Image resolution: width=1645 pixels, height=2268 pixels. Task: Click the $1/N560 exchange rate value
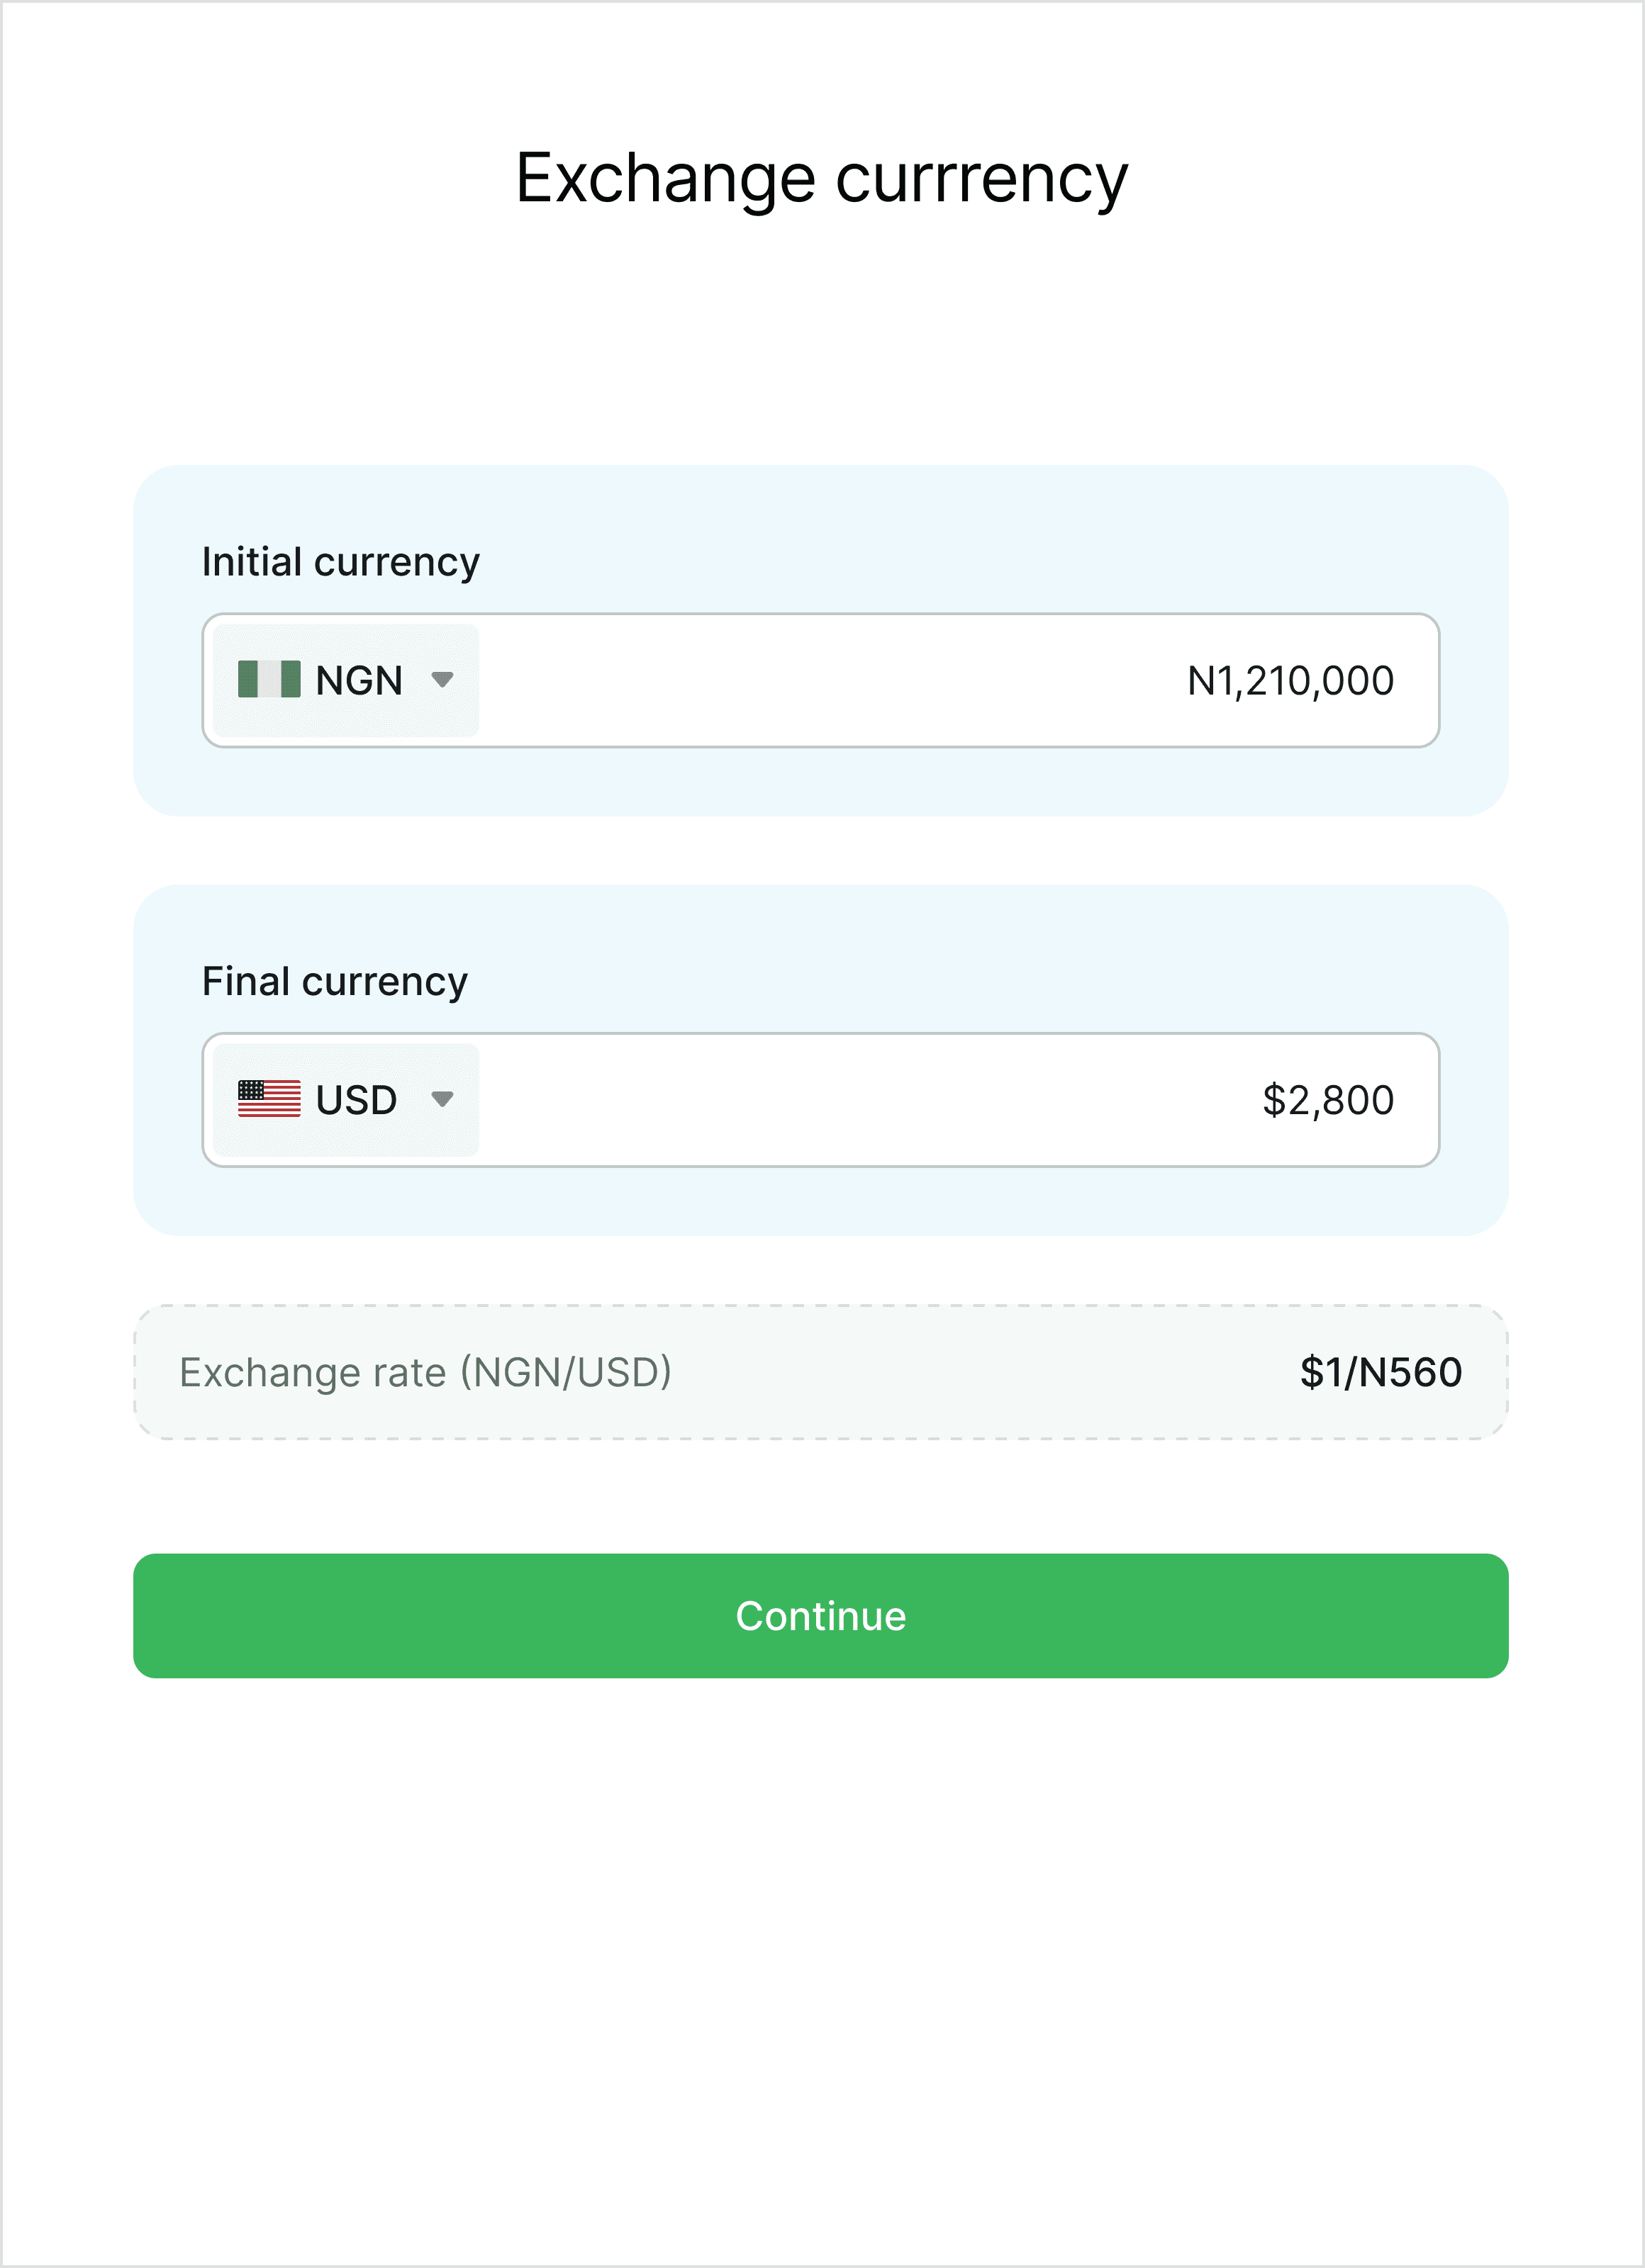[1380, 1372]
